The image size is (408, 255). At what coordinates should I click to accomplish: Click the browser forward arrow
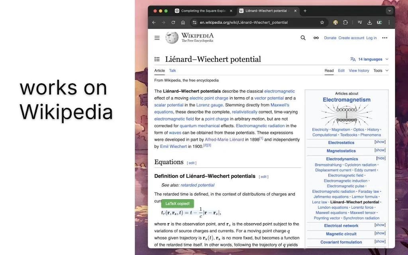[x=163, y=22]
